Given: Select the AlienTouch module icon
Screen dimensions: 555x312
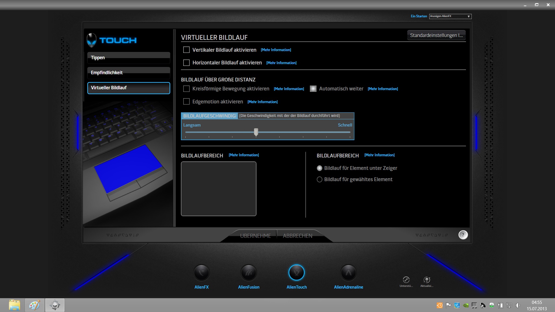Looking at the screenshot, I should coord(297,273).
